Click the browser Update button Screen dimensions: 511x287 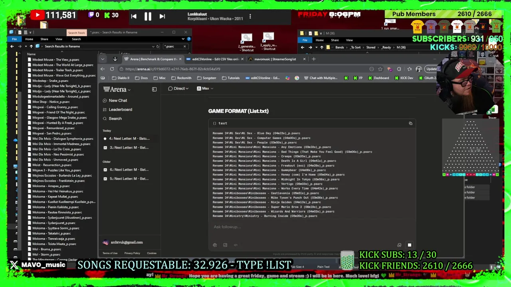[432, 69]
